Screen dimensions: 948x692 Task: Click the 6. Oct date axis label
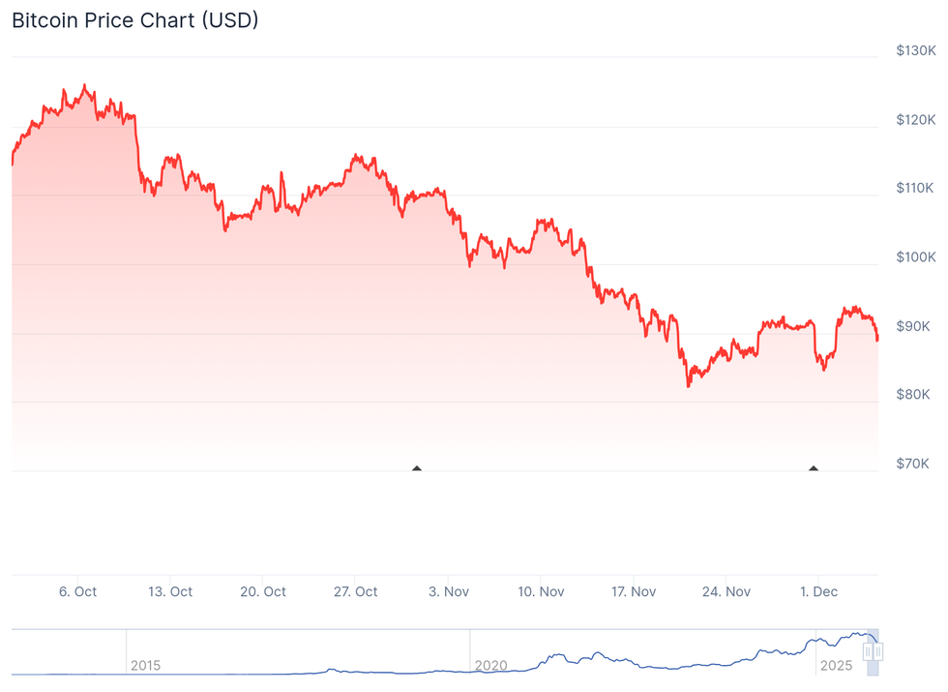[x=77, y=591]
